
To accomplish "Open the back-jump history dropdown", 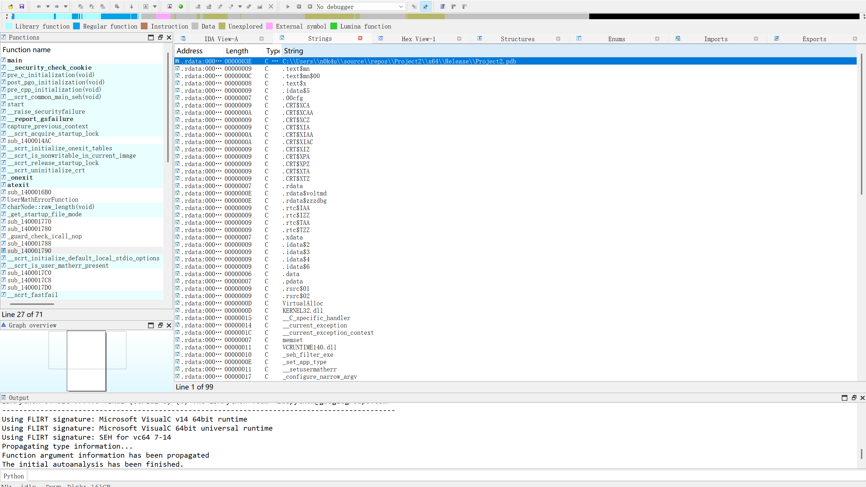I will click(48, 6).
